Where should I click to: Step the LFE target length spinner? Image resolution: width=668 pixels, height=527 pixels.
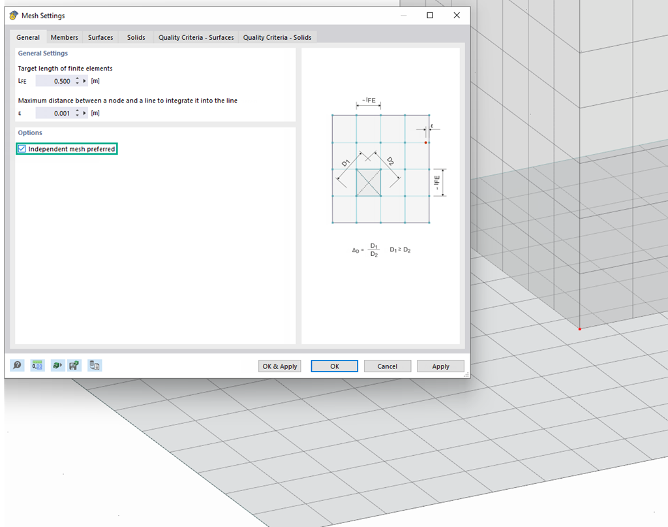pos(77,81)
